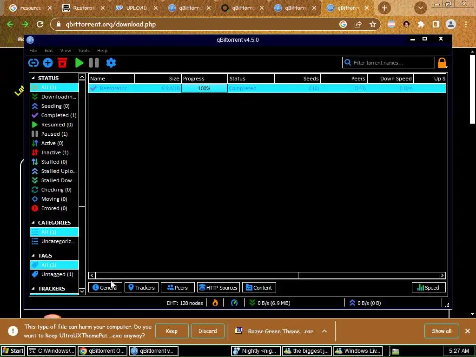The width and height of the screenshot is (476, 357).
Task: Toggle alternative speed limits gauge icon
Action: tap(234, 303)
